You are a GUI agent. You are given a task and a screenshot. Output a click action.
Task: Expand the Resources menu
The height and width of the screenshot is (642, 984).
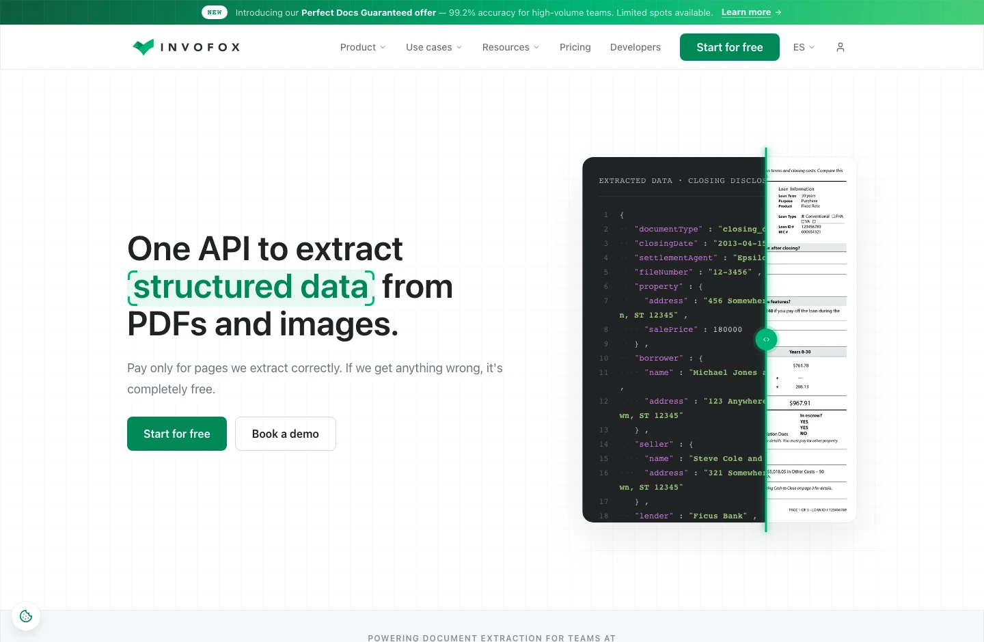(x=510, y=47)
